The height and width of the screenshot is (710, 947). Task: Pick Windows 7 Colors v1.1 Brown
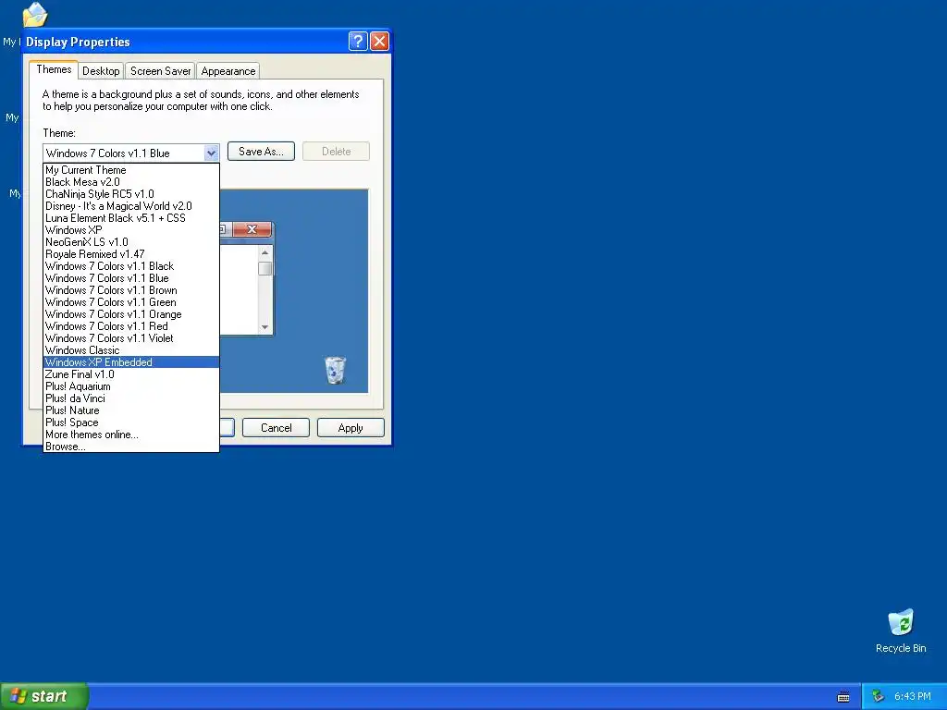131,290
